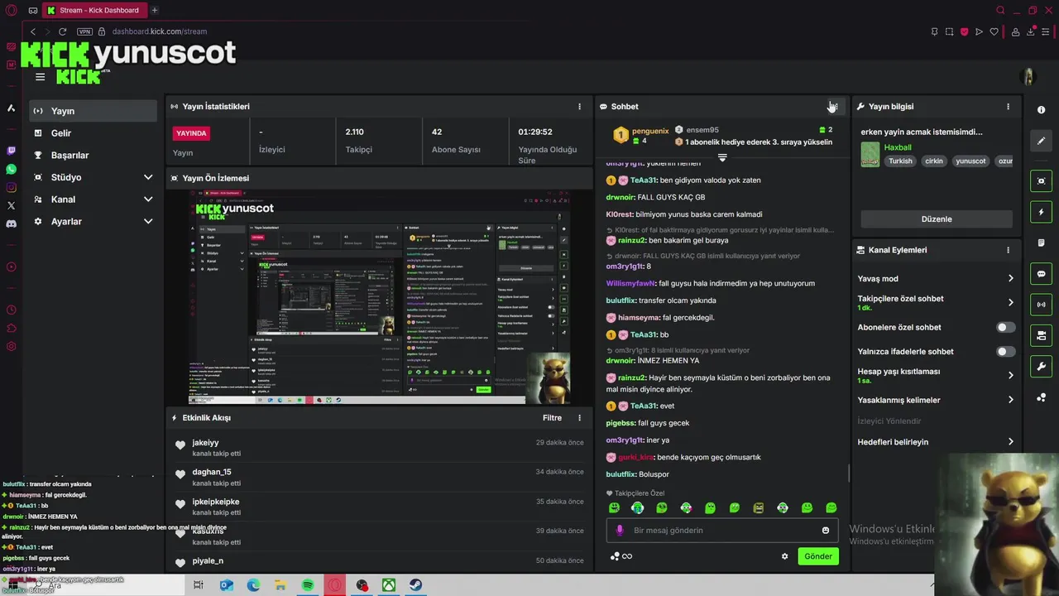Image resolution: width=1059 pixels, height=596 pixels.
Task: Expand the Ayarlar sidebar section
Action: coord(148,222)
